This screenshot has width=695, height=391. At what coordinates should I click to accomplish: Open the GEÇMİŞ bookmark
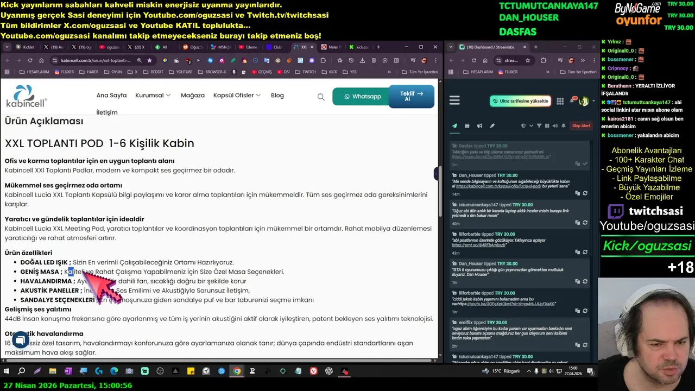(x=261, y=72)
